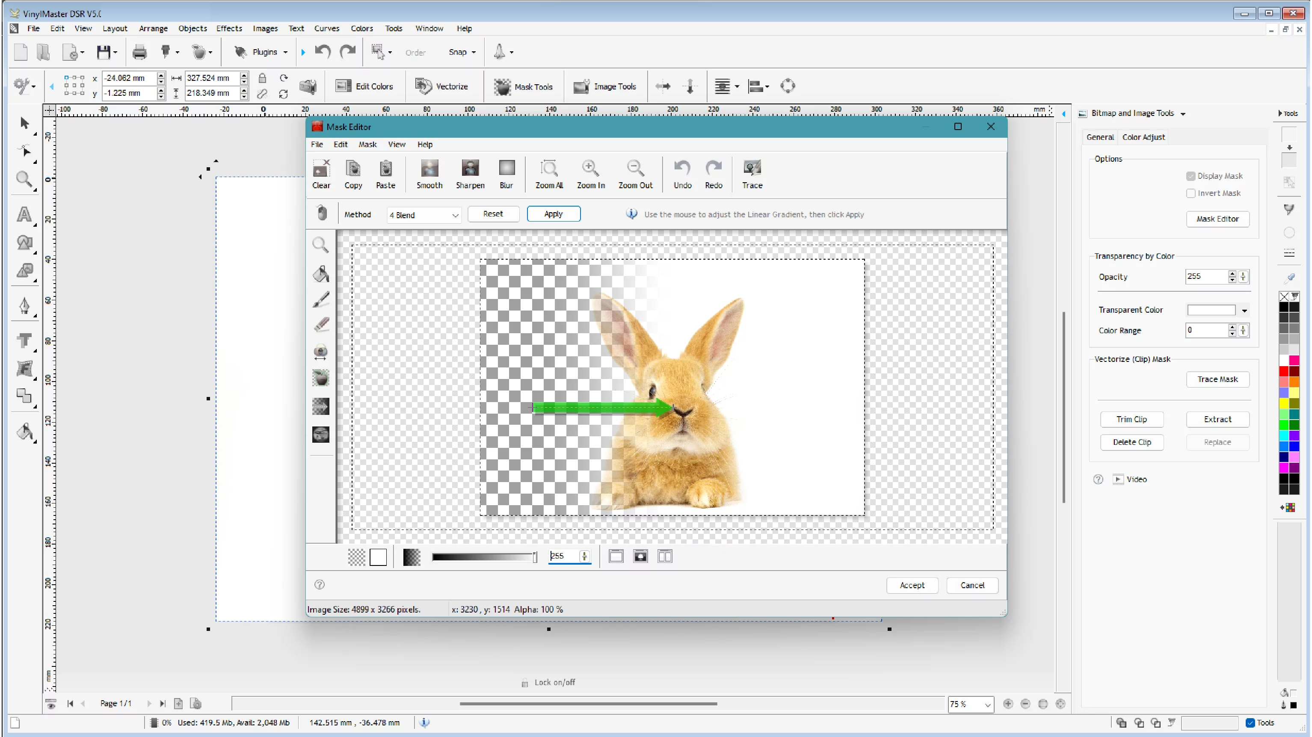
Task: Click the white color swatch below the canvas
Action: [x=378, y=557]
